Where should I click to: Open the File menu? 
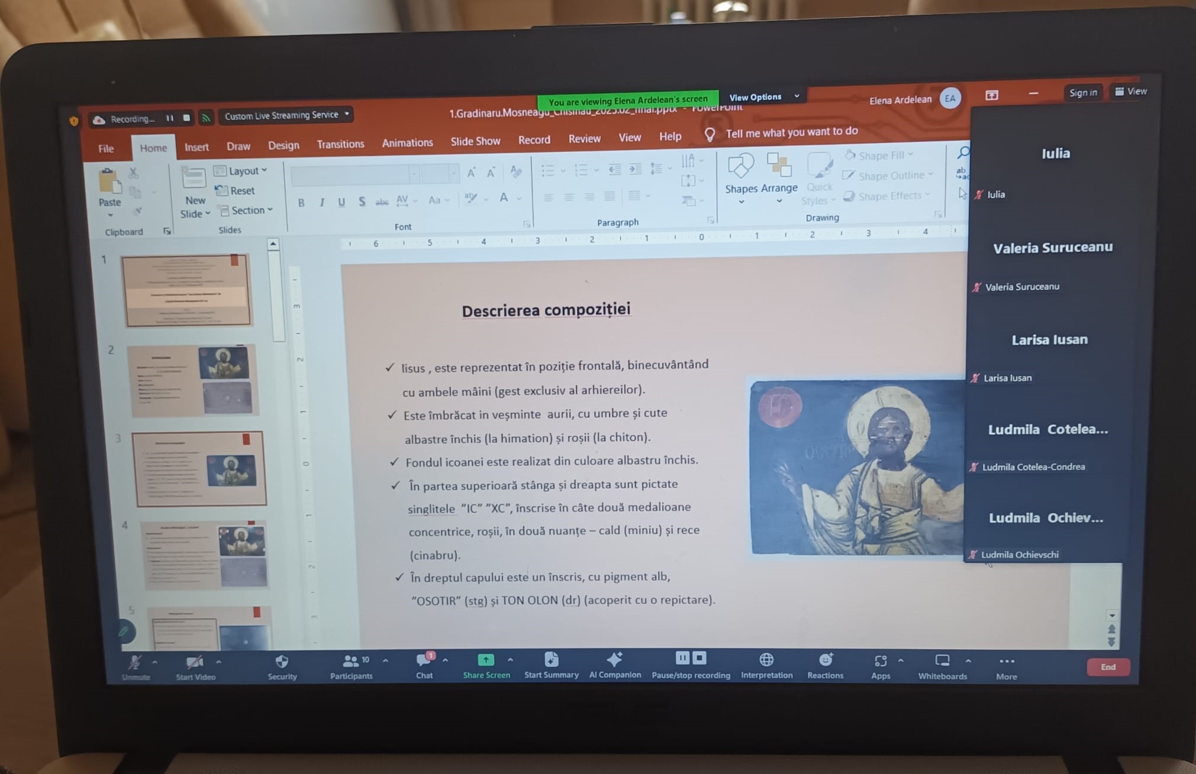pos(106,148)
